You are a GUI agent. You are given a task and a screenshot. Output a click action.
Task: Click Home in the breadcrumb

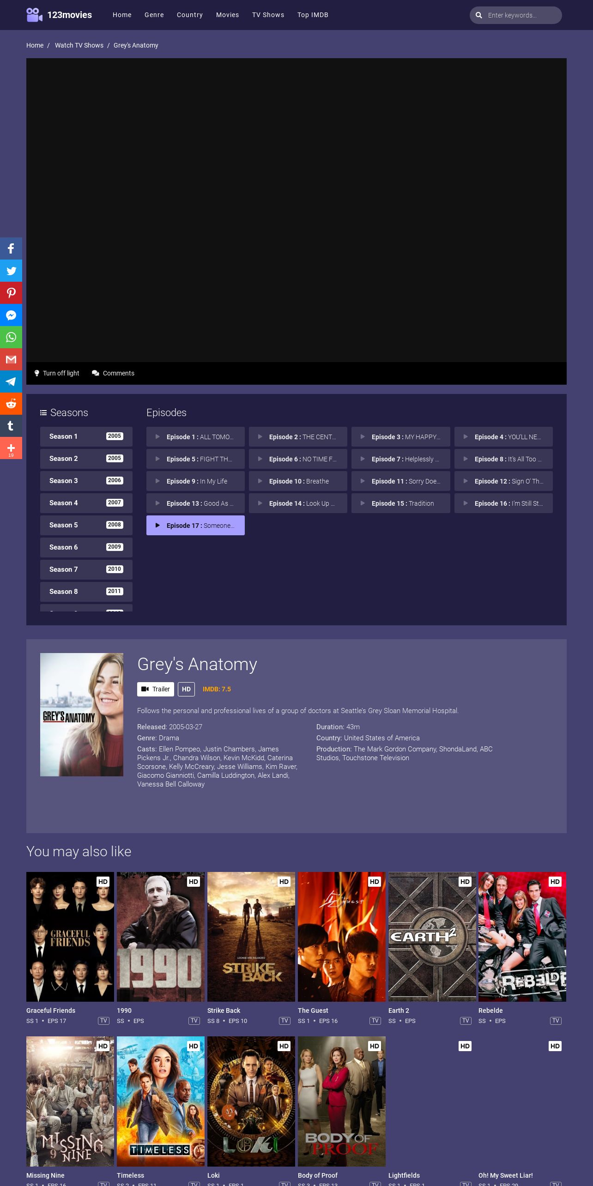(35, 45)
